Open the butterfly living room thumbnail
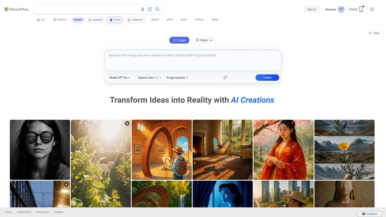The image size is (386, 217). tap(222, 150)
